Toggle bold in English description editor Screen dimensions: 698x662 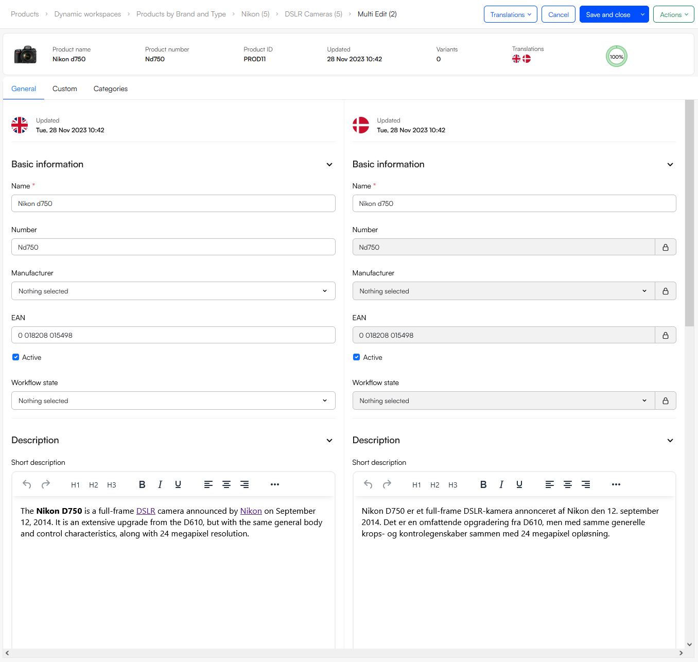(x=142, y=484)
